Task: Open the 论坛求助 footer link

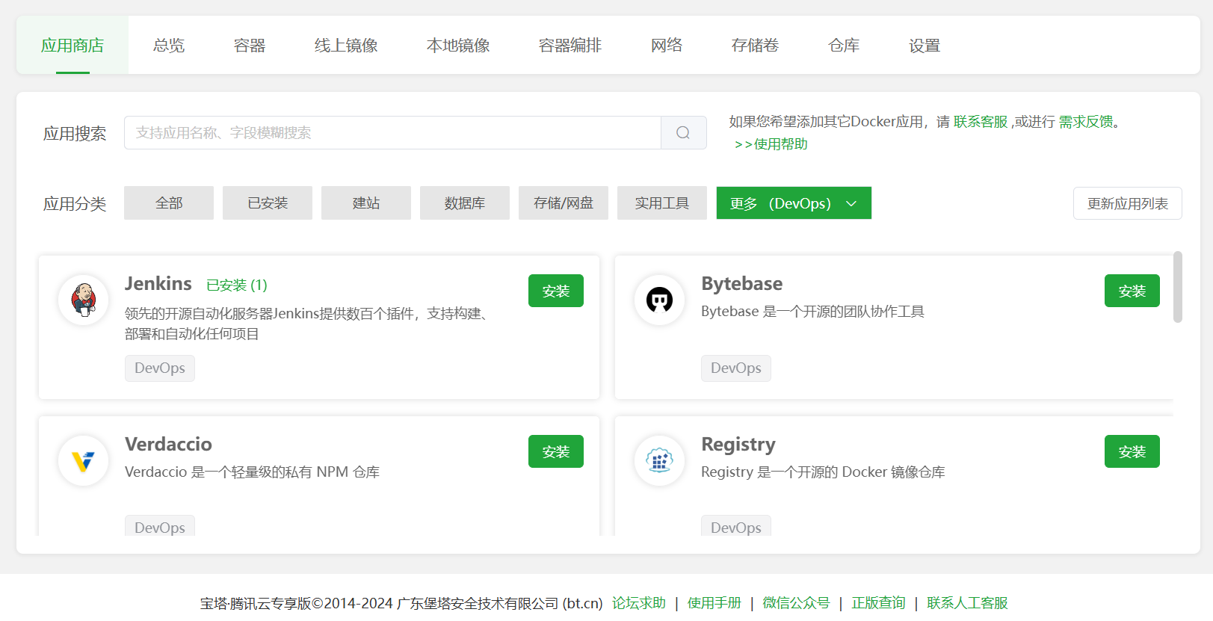Action: click(639, 603)
